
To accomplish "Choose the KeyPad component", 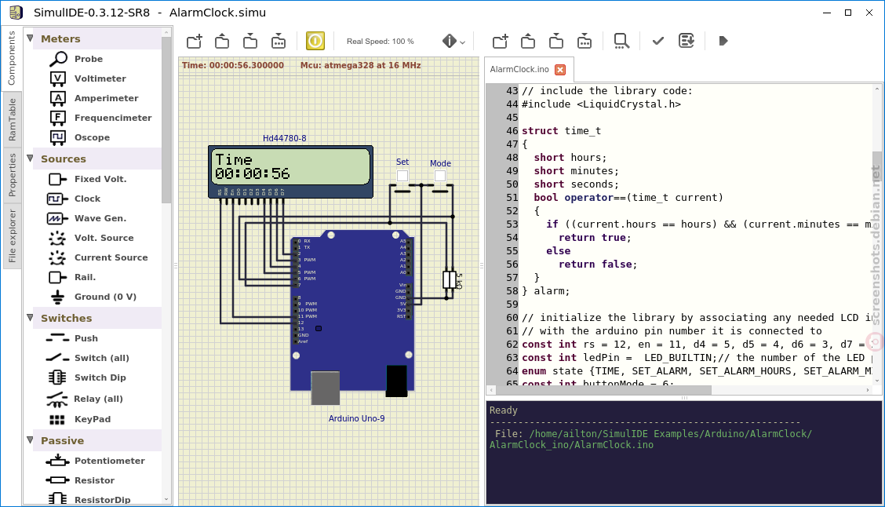I will [x=93, y=419].
